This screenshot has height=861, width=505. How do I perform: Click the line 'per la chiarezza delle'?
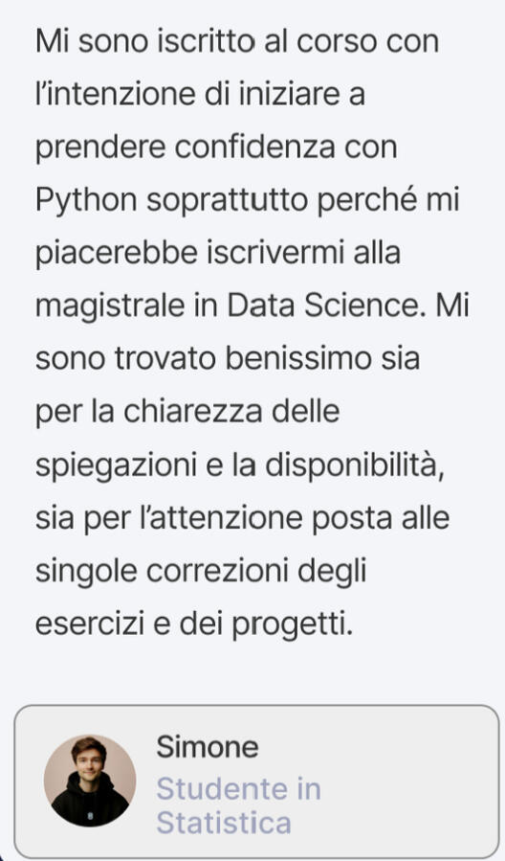[187, 413]
